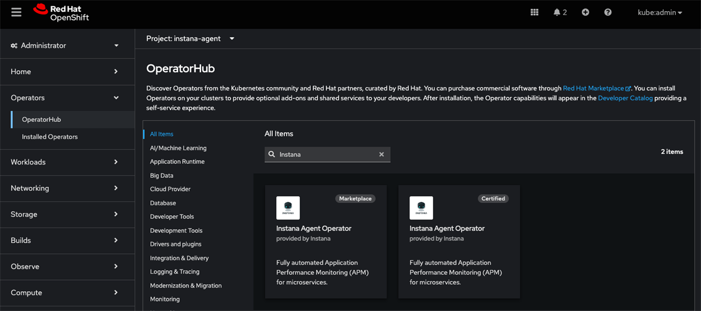Open the hamburger navigation menu
Image resolution: width=701 pixels, height=311 pixels.
click(16, 12)
